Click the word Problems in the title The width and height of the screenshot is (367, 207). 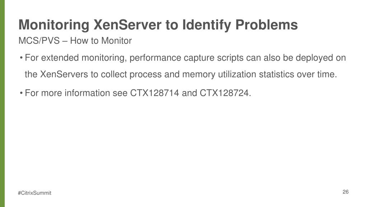point(267,25)
